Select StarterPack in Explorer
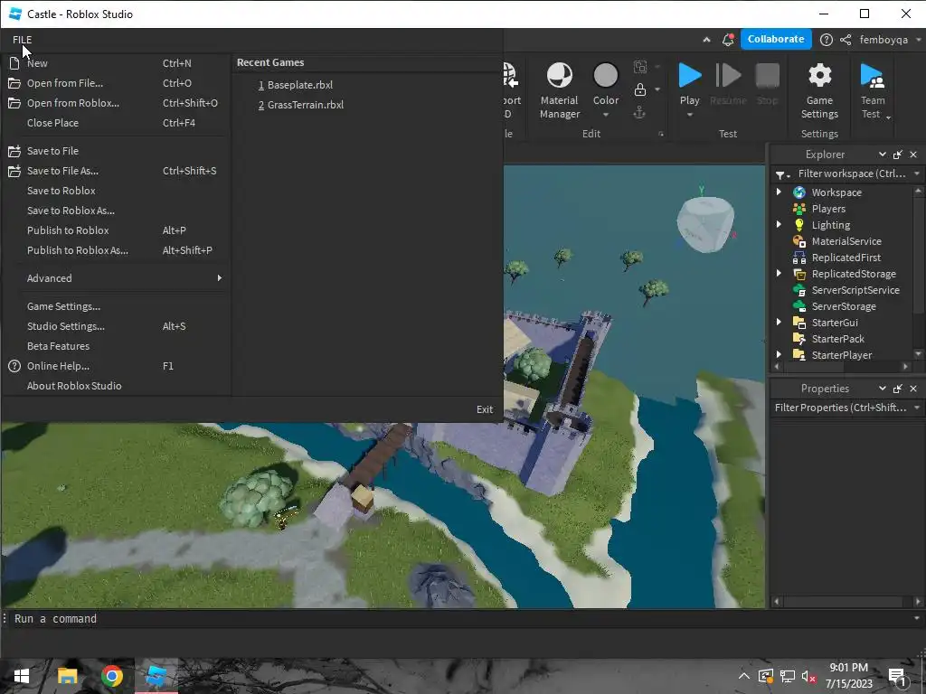 [x=837, y=339]
